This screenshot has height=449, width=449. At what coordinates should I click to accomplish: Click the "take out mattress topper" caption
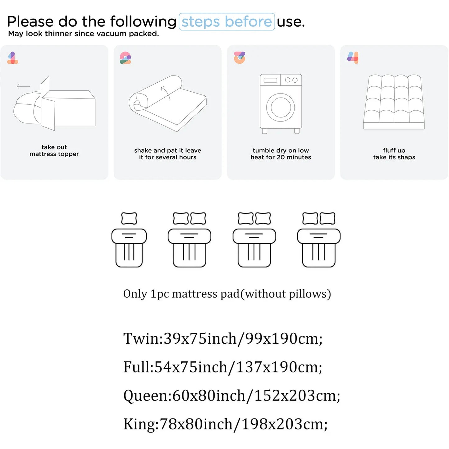(54, 151)
